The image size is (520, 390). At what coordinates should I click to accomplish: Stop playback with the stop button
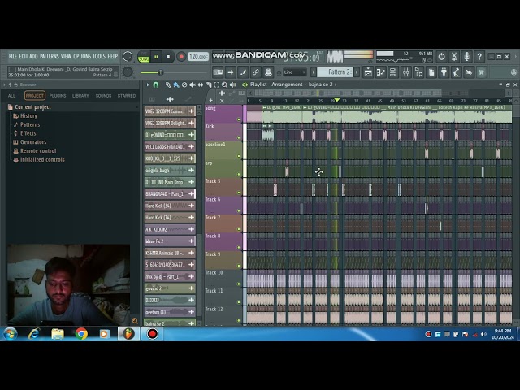pos(168,57)
